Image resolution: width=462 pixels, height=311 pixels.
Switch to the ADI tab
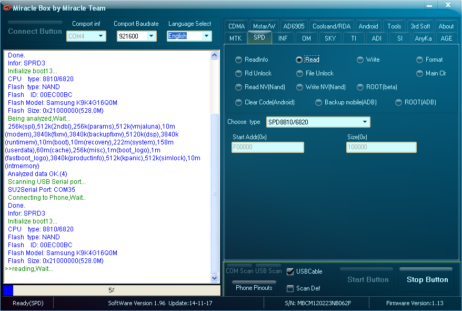pos(377,38)
